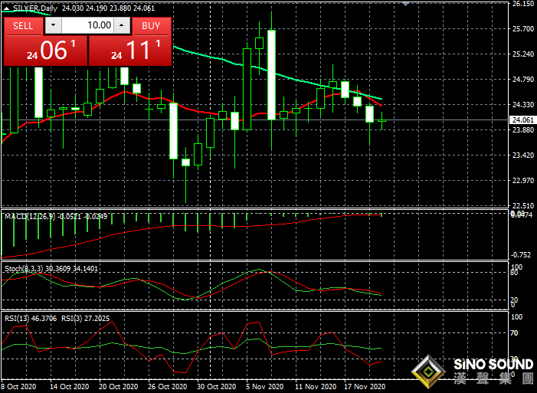Click the BUY button in trading panel
The width and height of the screenshot is (537, 393).
151,25
